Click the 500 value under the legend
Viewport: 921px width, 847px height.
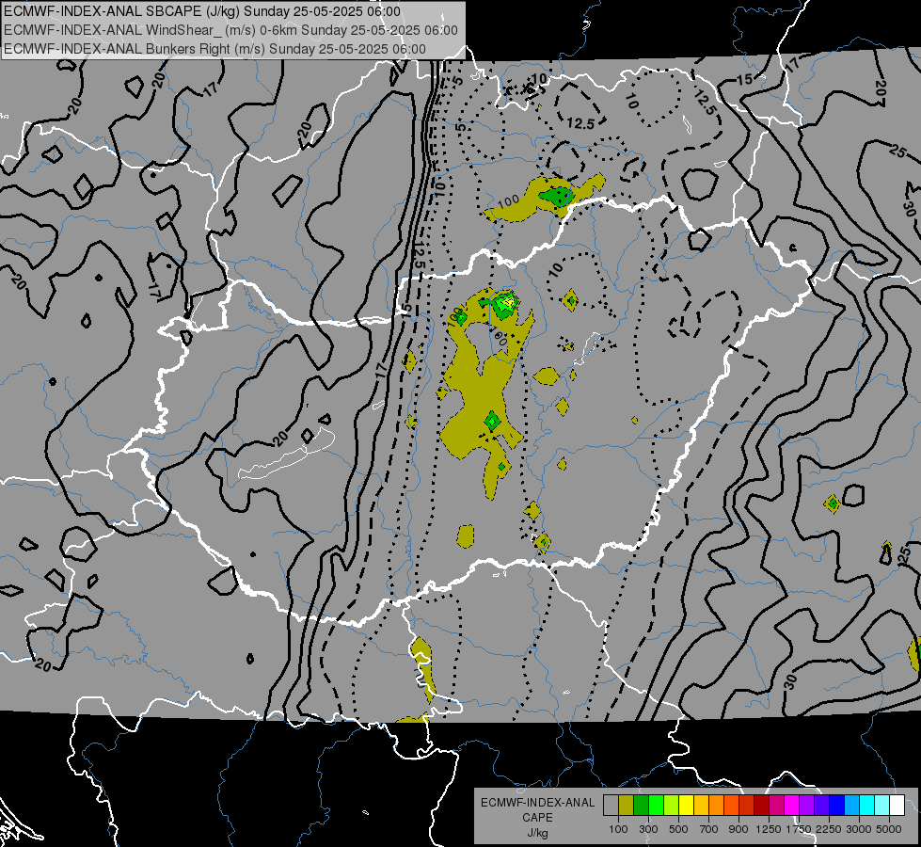click(x=678, y=829)
